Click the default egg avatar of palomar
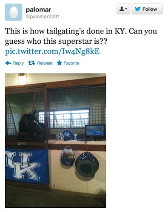 coord(14,12)
